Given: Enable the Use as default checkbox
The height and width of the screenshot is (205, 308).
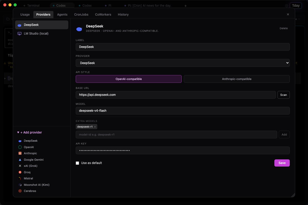Looking at the screenshot, I should click(x=77, y=163).
